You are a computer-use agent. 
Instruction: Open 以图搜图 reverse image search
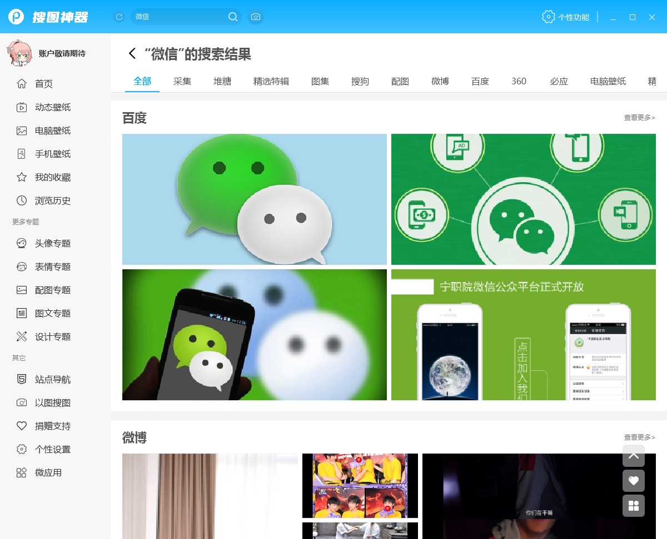[52, 402]
